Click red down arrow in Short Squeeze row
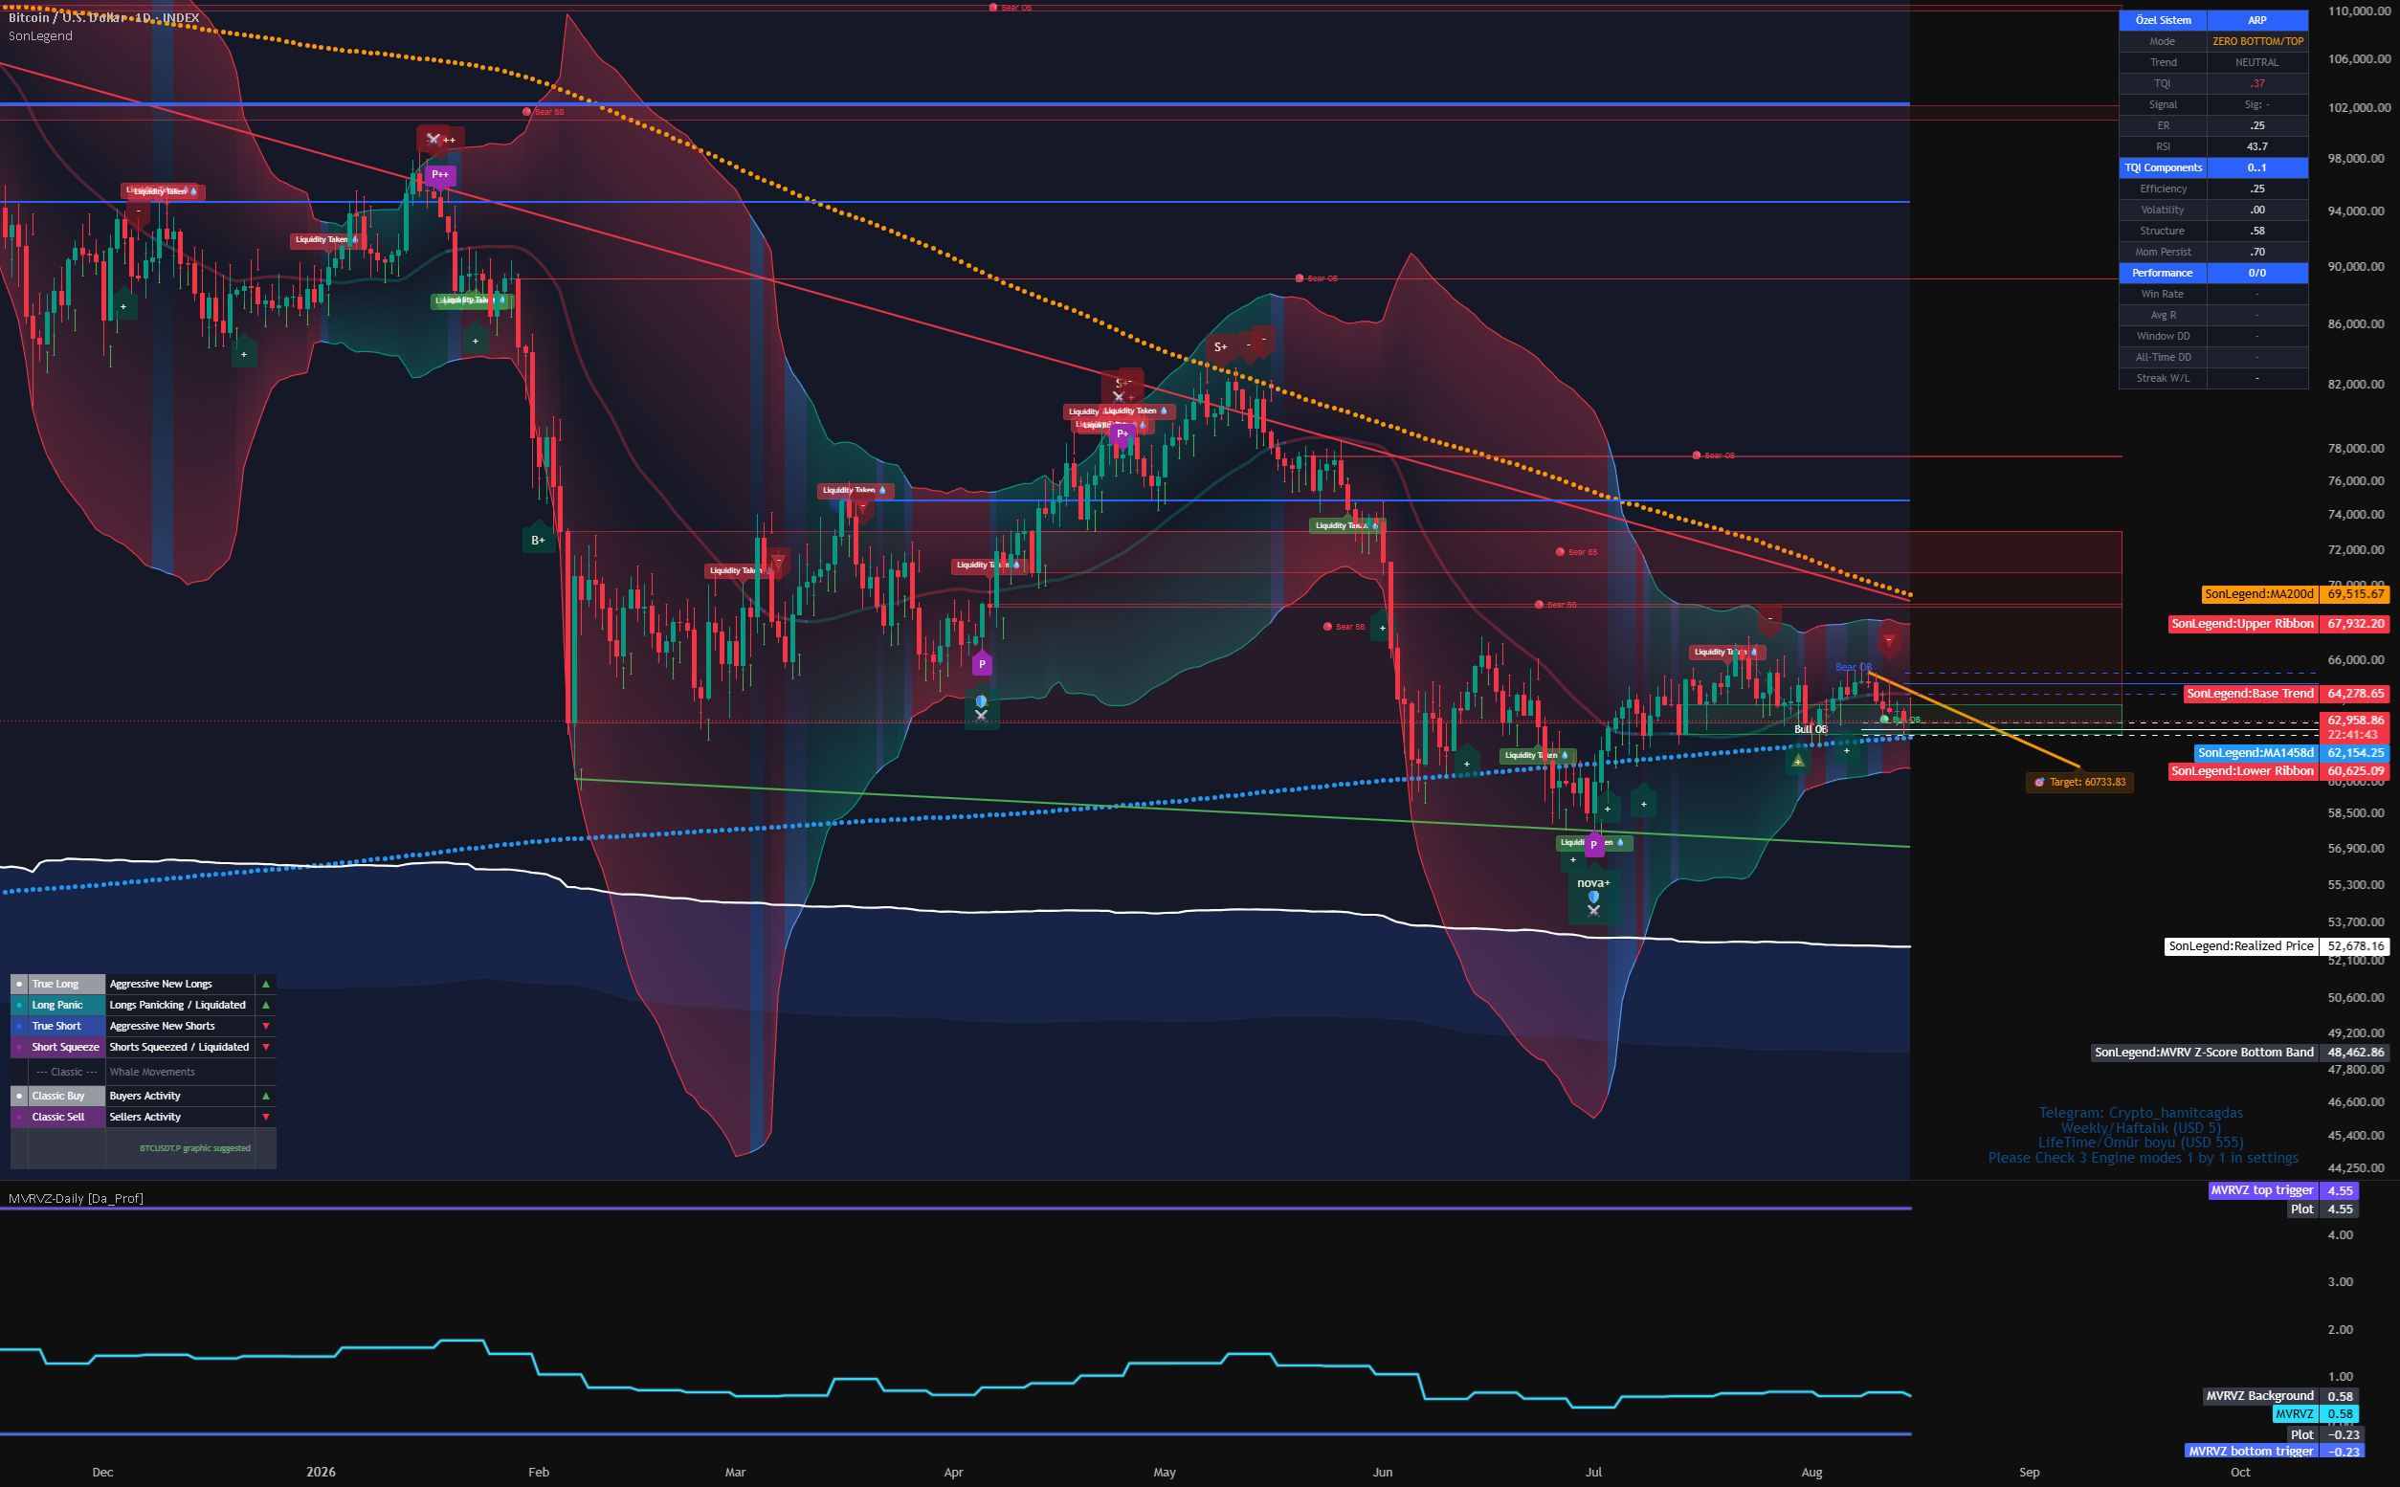2400x1487 pixels. tap(265, 1047)
